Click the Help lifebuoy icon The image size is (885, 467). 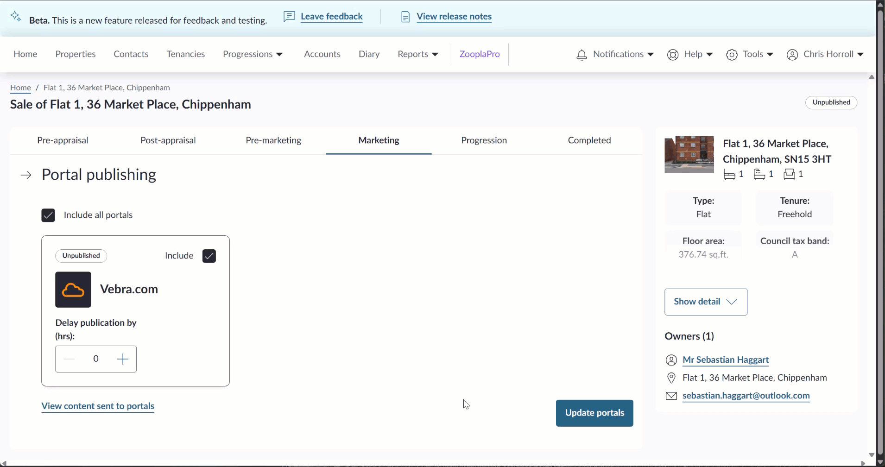coord(673,55)
